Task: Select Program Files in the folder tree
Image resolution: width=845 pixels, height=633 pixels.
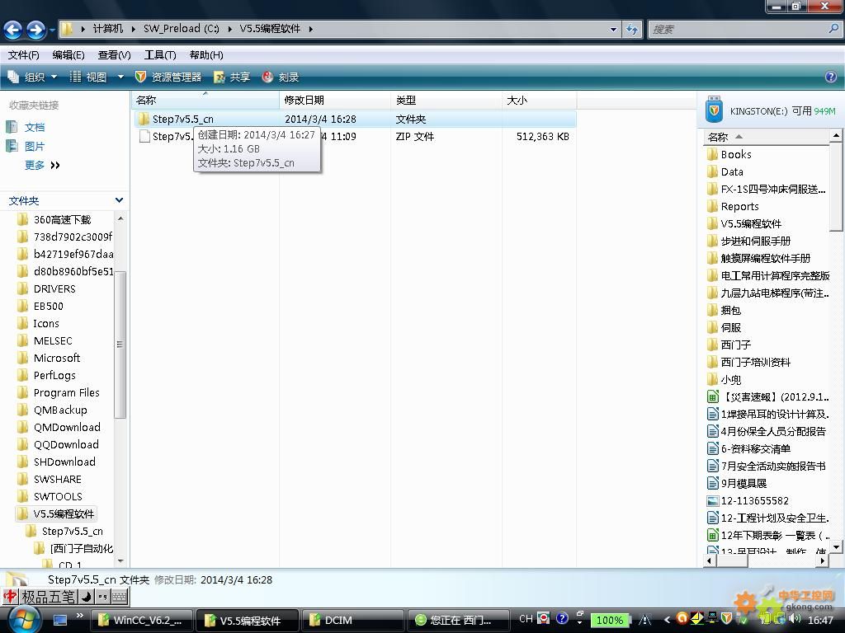Action: coord(66,393)
